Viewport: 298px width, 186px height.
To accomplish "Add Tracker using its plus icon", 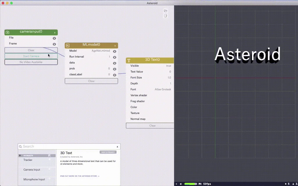I will 49,159.
